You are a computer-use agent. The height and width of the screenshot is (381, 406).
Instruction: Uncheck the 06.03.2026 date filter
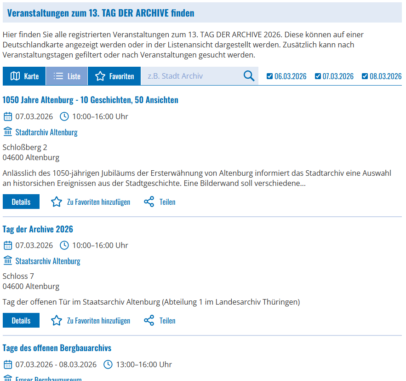[x=270, y=76]
